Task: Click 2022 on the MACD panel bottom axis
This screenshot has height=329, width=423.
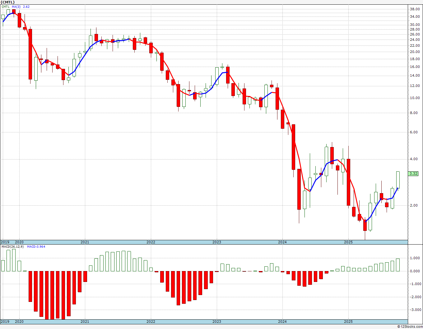Action: pyautogui.click(x=151, y=322)
